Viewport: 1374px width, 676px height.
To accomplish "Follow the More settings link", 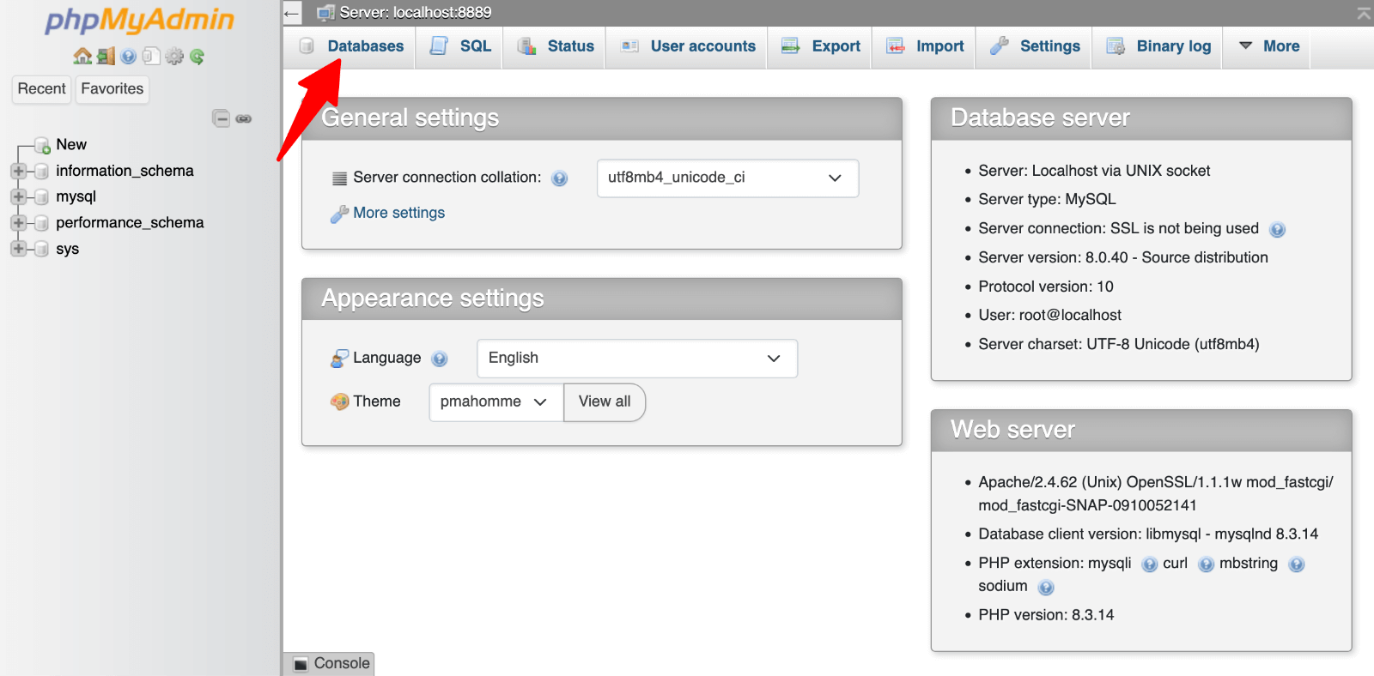I will [x=398, y=213].
